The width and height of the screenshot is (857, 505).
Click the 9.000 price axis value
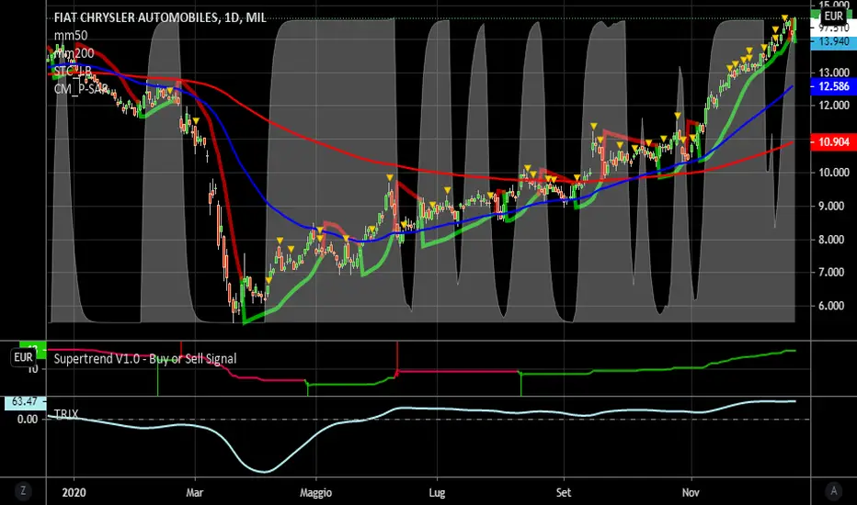pos(833,206)
